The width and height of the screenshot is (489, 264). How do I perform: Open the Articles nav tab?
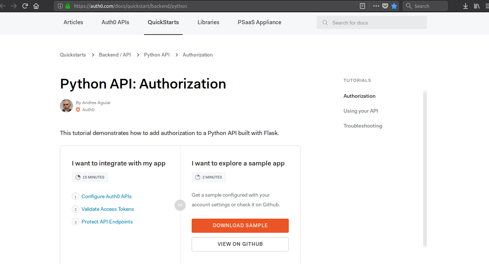point(73,22)
